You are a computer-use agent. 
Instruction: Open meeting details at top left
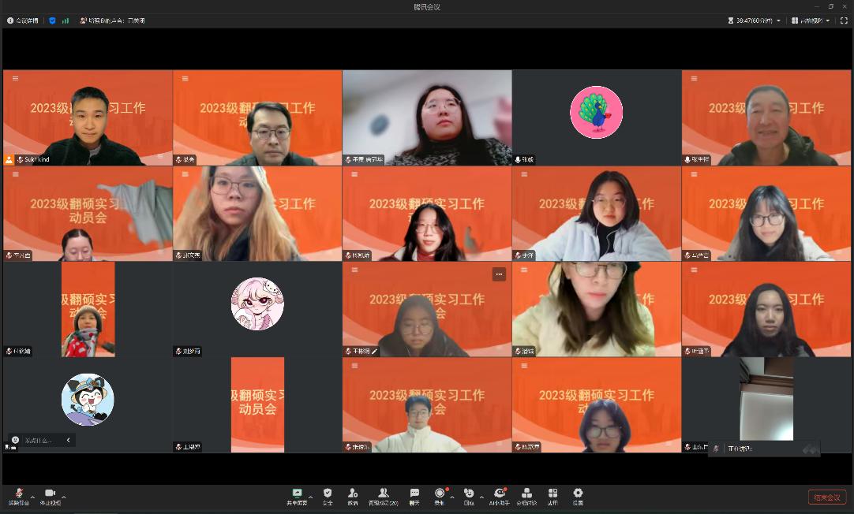pyautogui.click(x=22, y=20)
